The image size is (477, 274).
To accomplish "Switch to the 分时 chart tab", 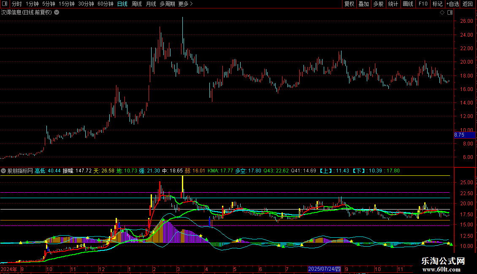I will [17, 4].
